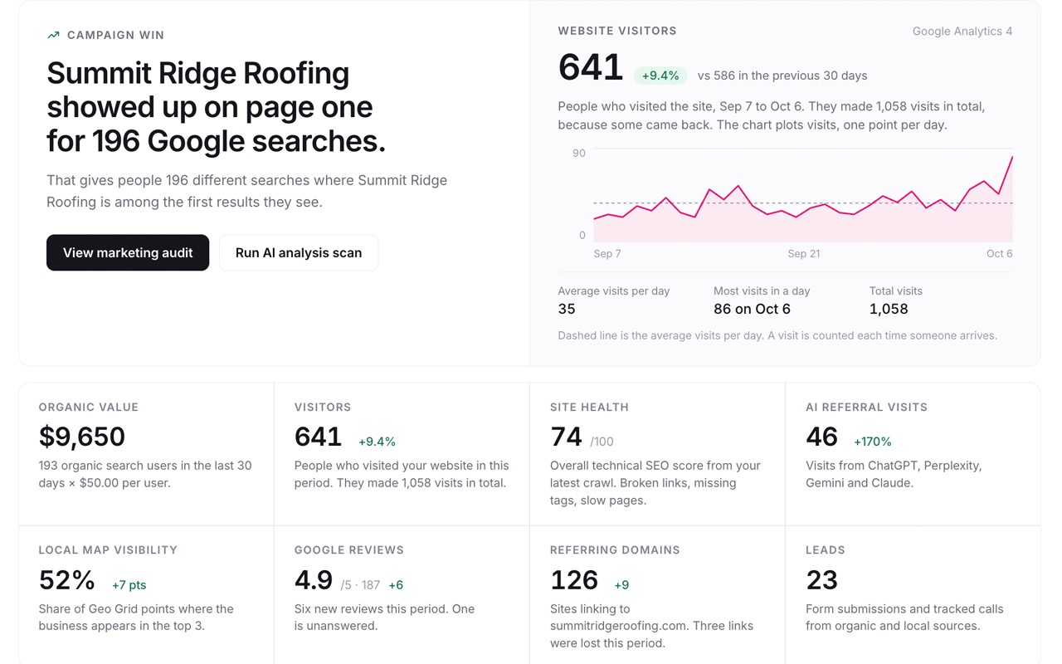The width and height of the screenshot is (1062, 664).
Task: Start the Run AI analysis scan button
Action: click(299, 252)
